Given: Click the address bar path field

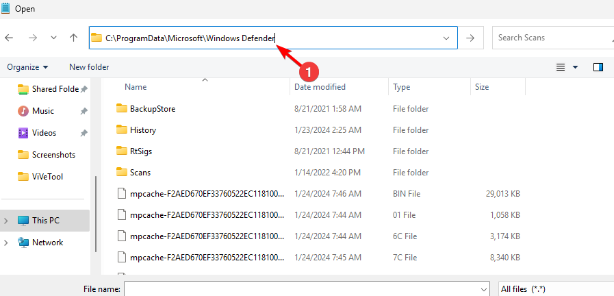Looking at the screenshot, I should pos(273,38).
